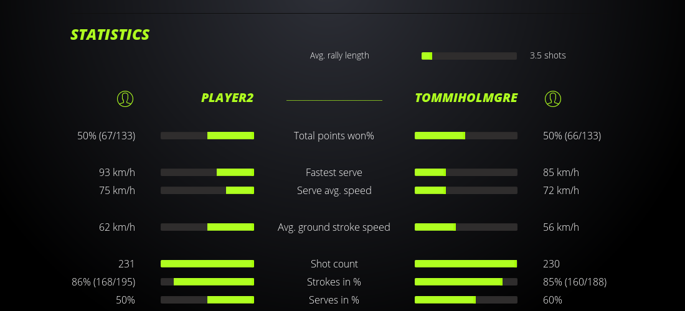Click TOMMIHOLMGRE's Avg. ground stroke speed bar
This screenshot has width=685, height=311.
click(x=466, y=227)
